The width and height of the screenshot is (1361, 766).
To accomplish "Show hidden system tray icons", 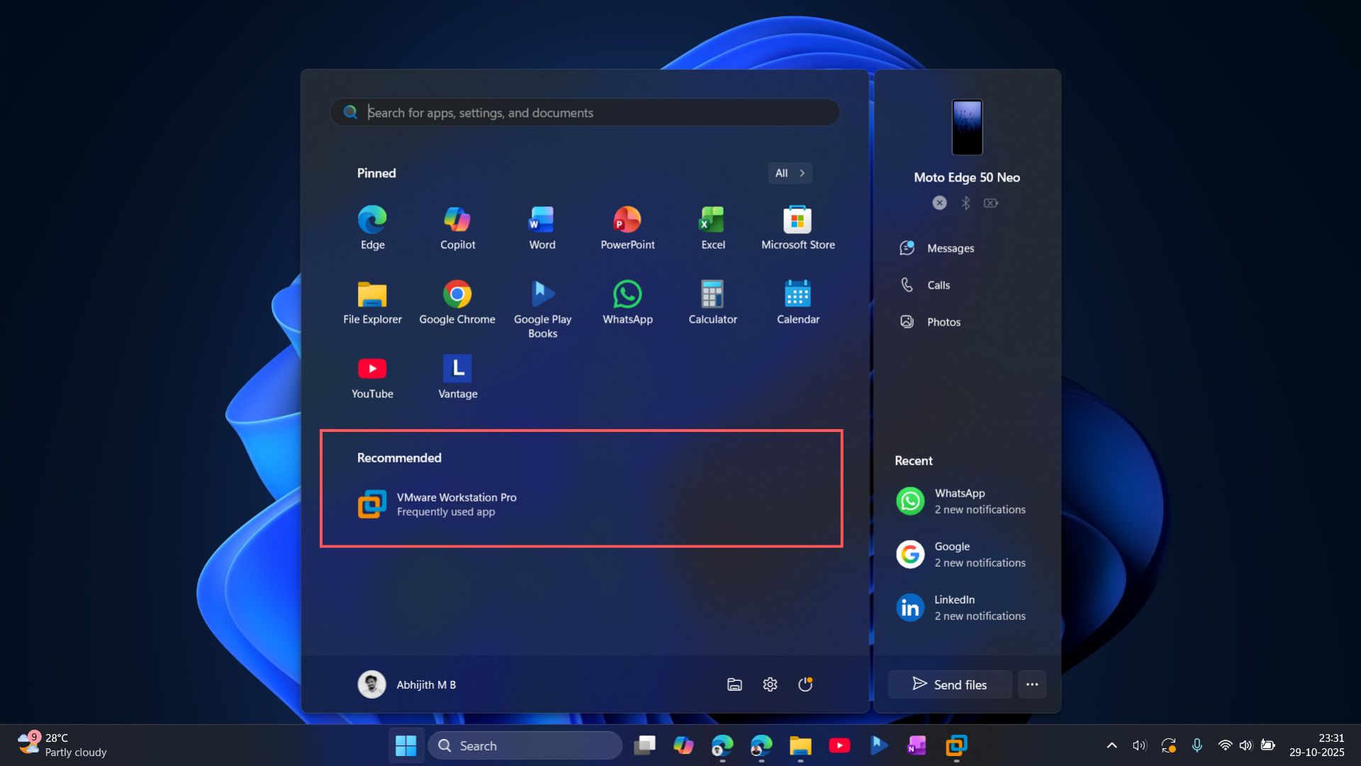I will [1111, 745].
